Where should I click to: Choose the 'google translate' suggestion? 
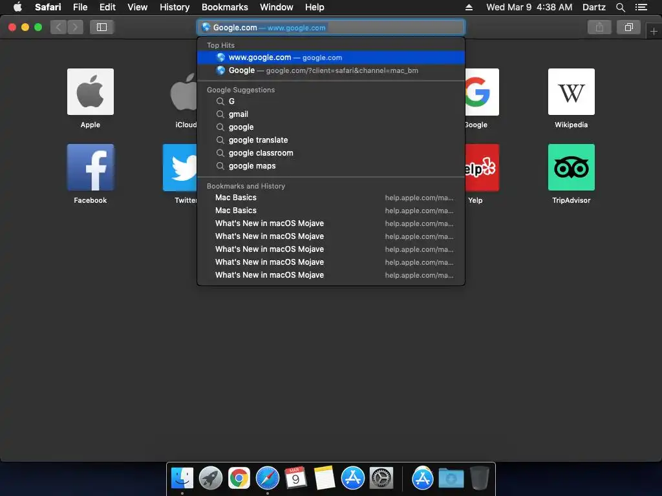tap(330, 140)
